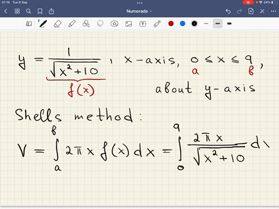Select the Text box tool

click(143, 24)
